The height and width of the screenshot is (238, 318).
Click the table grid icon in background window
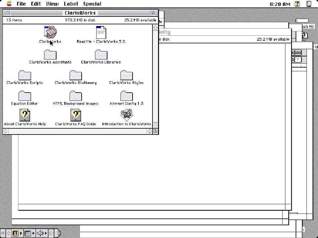298,53
